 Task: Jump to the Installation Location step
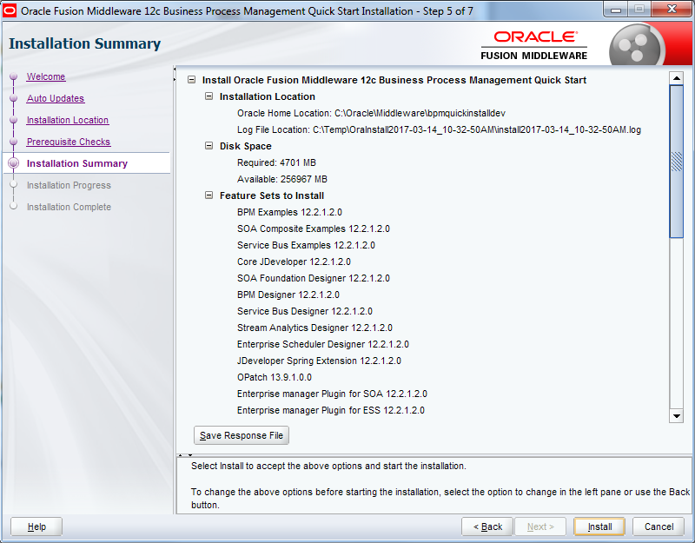click(68, 120)
